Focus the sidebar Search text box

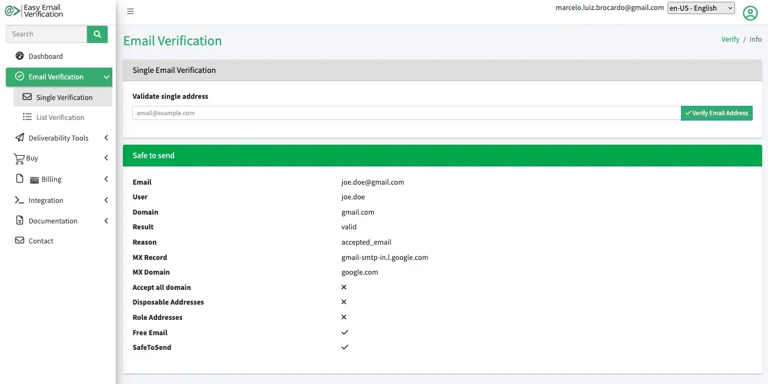(x=46, y=34)
